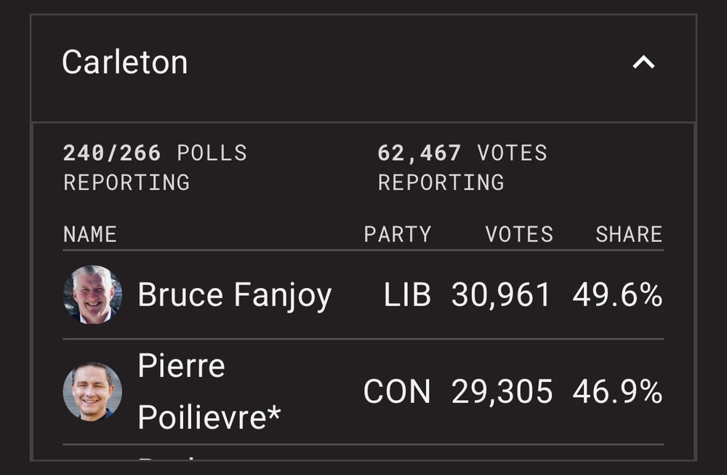
Task: Click the NAME column header
Action: pyautogui.click(x=90, y=234)
